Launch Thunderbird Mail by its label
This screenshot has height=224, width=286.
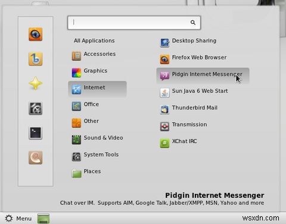(x=195, y=108)
